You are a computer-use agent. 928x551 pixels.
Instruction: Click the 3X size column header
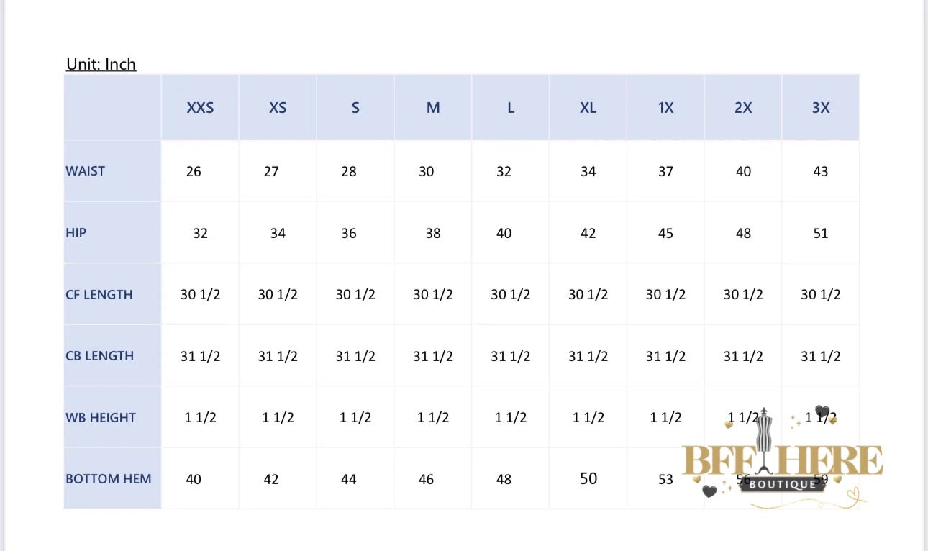click(x=821, y=108)
